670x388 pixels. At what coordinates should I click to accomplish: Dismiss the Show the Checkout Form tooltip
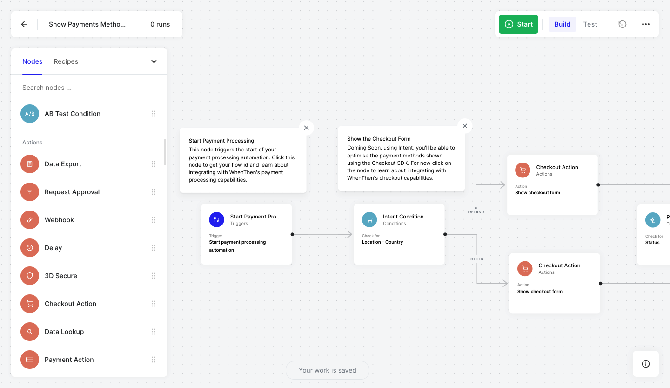[x=465, y=126]
